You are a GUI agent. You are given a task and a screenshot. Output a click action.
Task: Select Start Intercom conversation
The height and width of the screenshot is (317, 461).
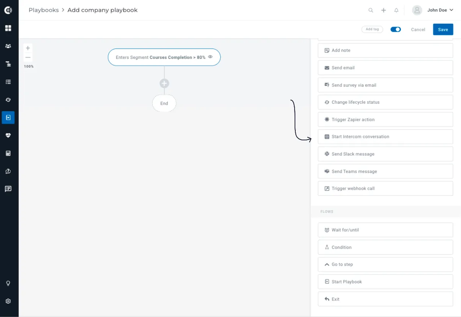point(385,137)
